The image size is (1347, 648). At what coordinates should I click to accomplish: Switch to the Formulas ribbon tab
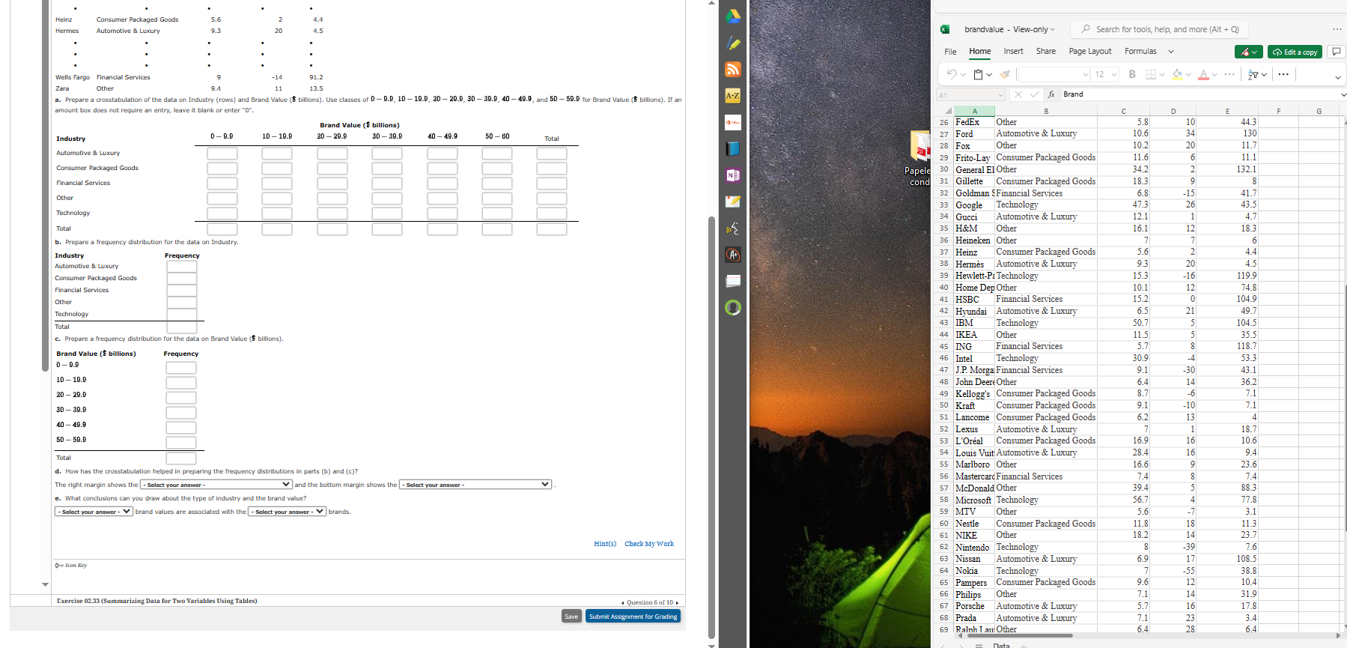[1140, 52]
